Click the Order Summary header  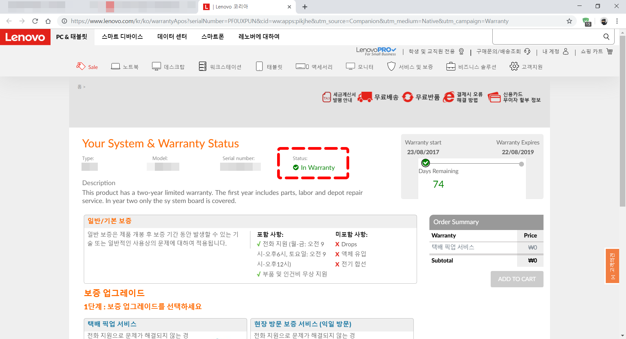[x=486, y=222]
